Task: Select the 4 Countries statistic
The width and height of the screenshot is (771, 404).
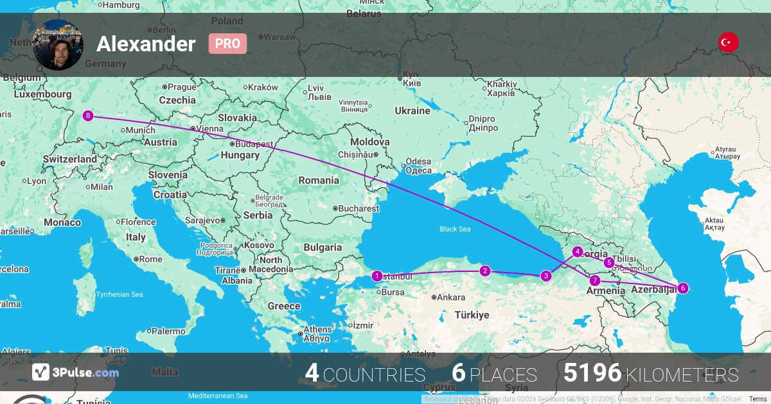Action: point(365,374)
